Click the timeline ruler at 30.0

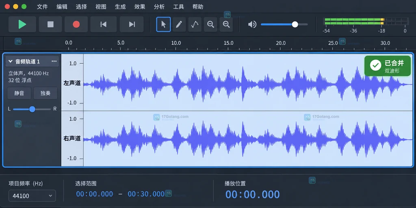coord(385,43)
